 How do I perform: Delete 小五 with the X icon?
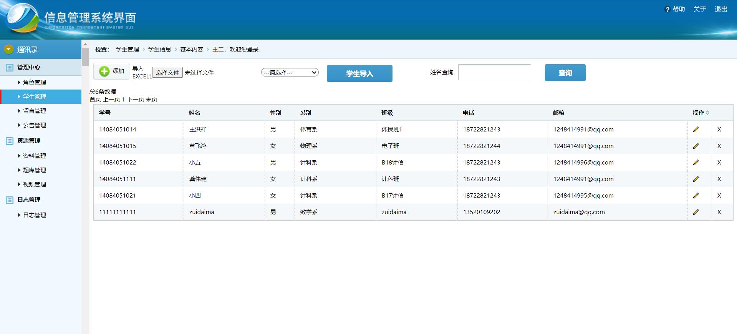pos(719,163)
